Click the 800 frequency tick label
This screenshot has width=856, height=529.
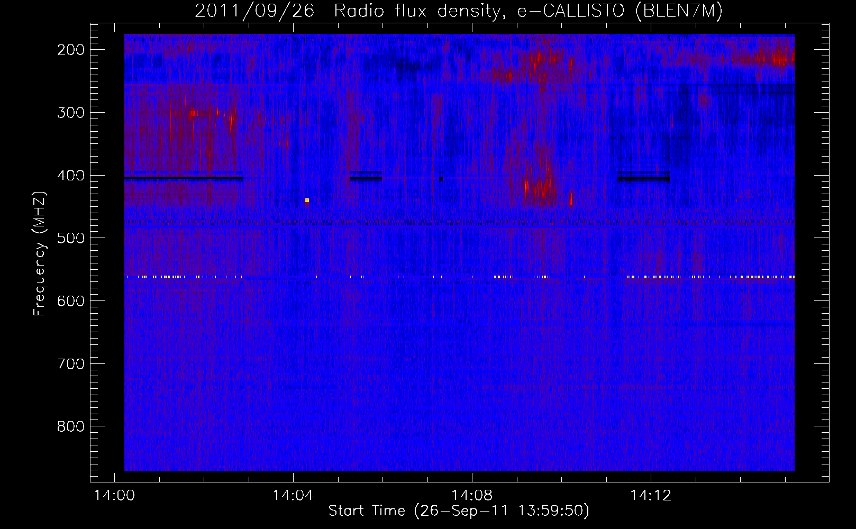tap(71, 426)
